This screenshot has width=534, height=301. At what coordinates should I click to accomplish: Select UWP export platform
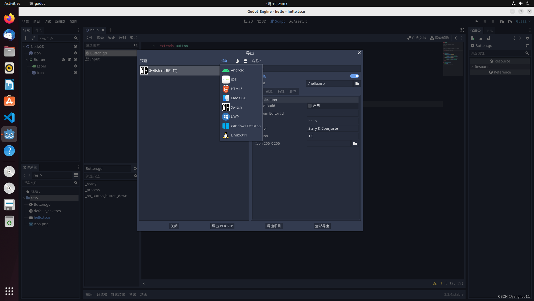coord(241,117)
